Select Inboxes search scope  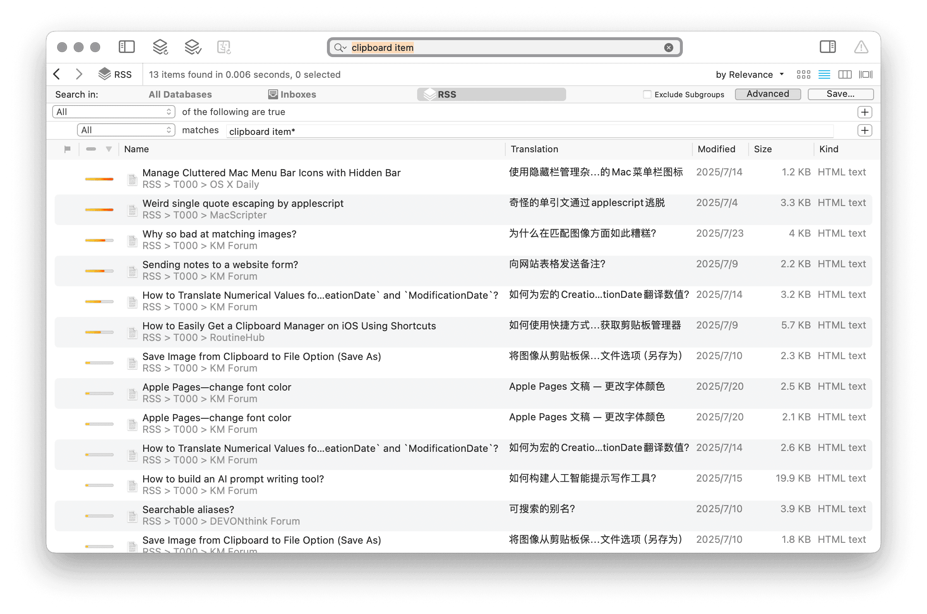[292, 94]
